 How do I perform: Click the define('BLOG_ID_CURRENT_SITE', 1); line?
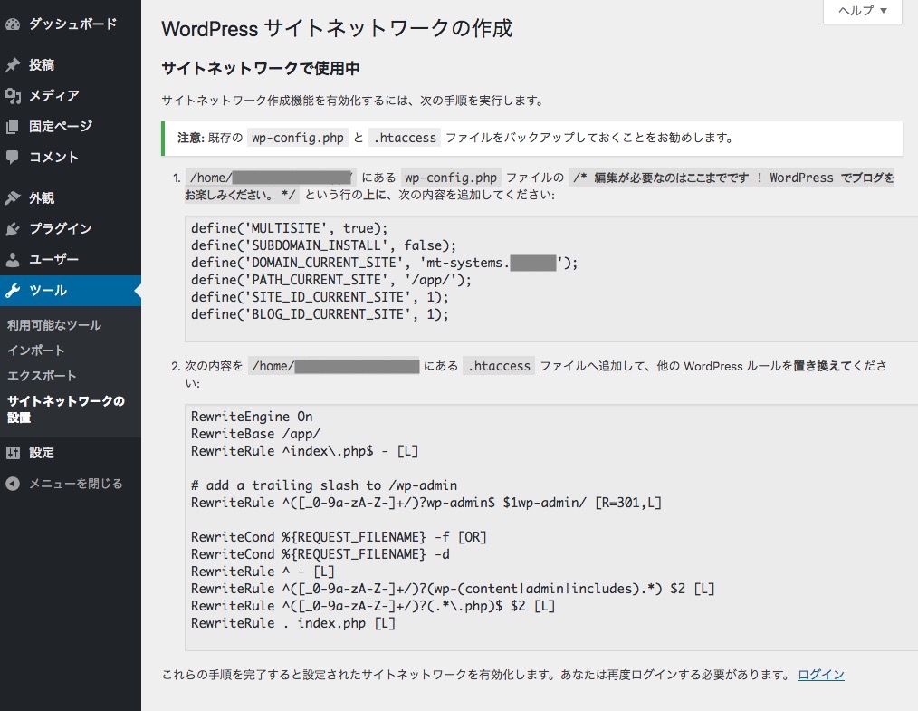click(320, 314)
